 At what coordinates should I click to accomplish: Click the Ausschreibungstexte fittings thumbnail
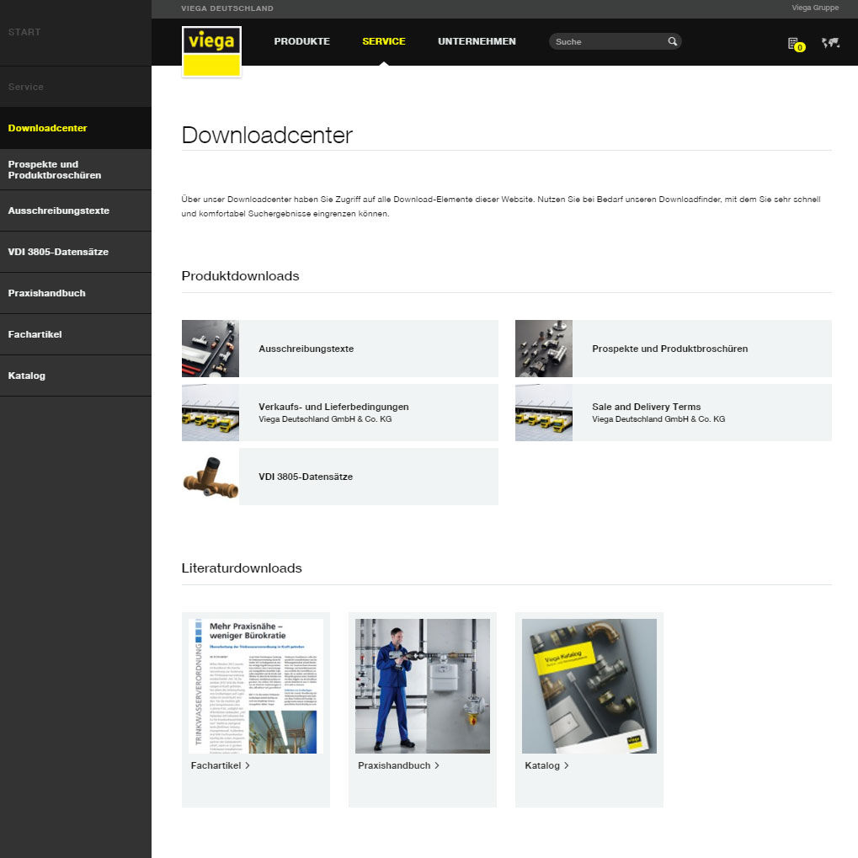point(211,349)
